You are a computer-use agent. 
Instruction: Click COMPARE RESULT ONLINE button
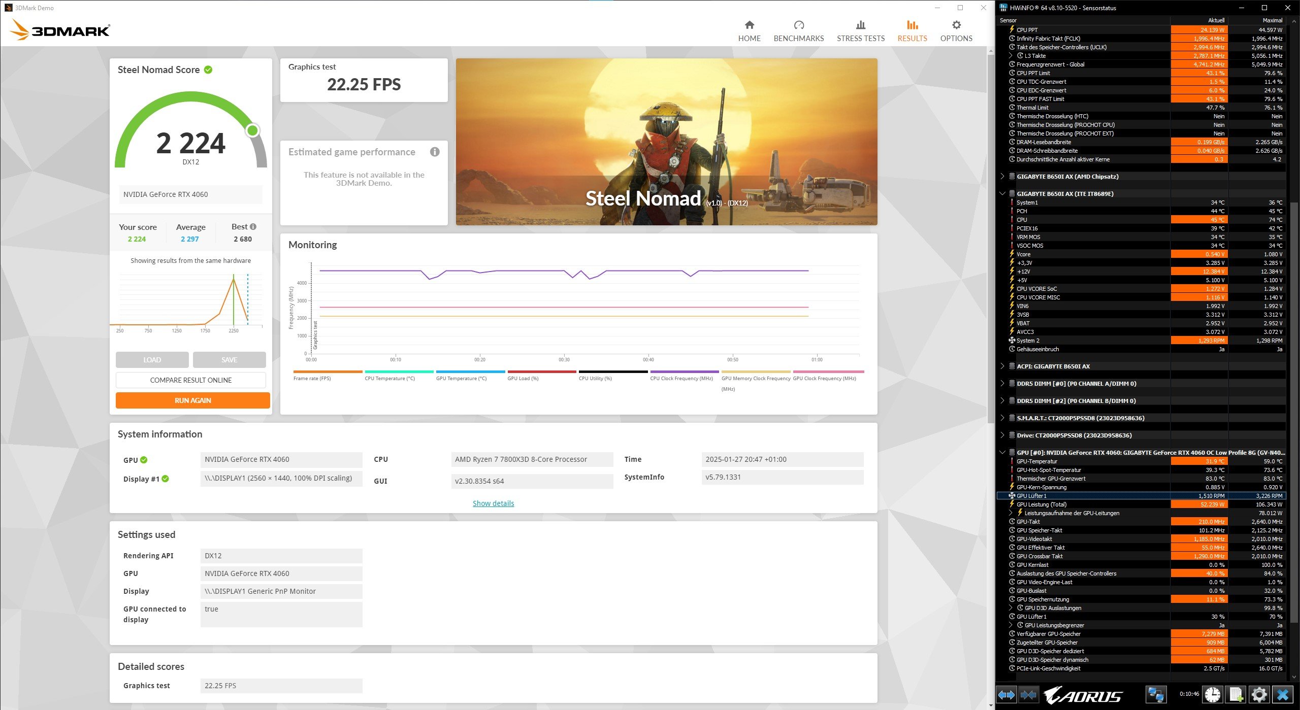190,380
